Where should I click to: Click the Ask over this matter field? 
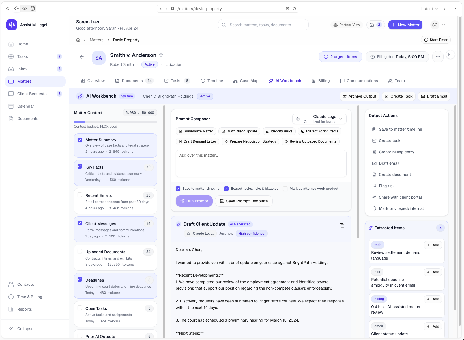261,164
